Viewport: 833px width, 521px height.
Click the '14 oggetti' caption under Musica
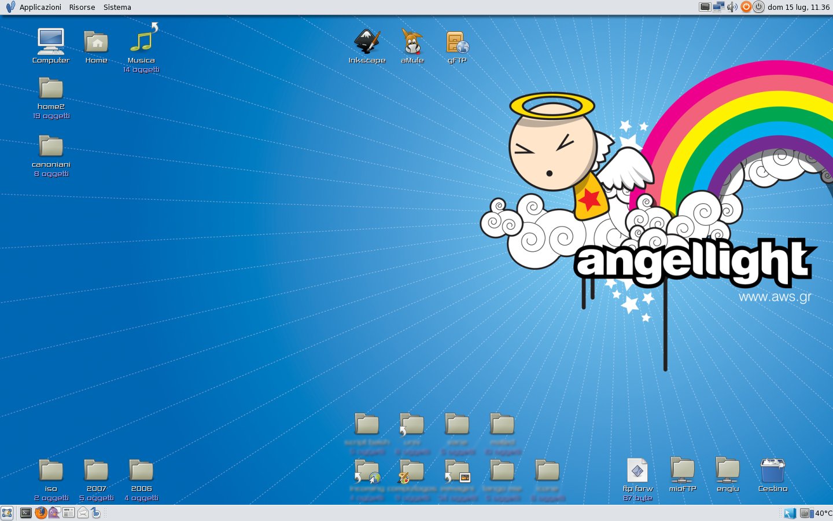coord(141,69)
